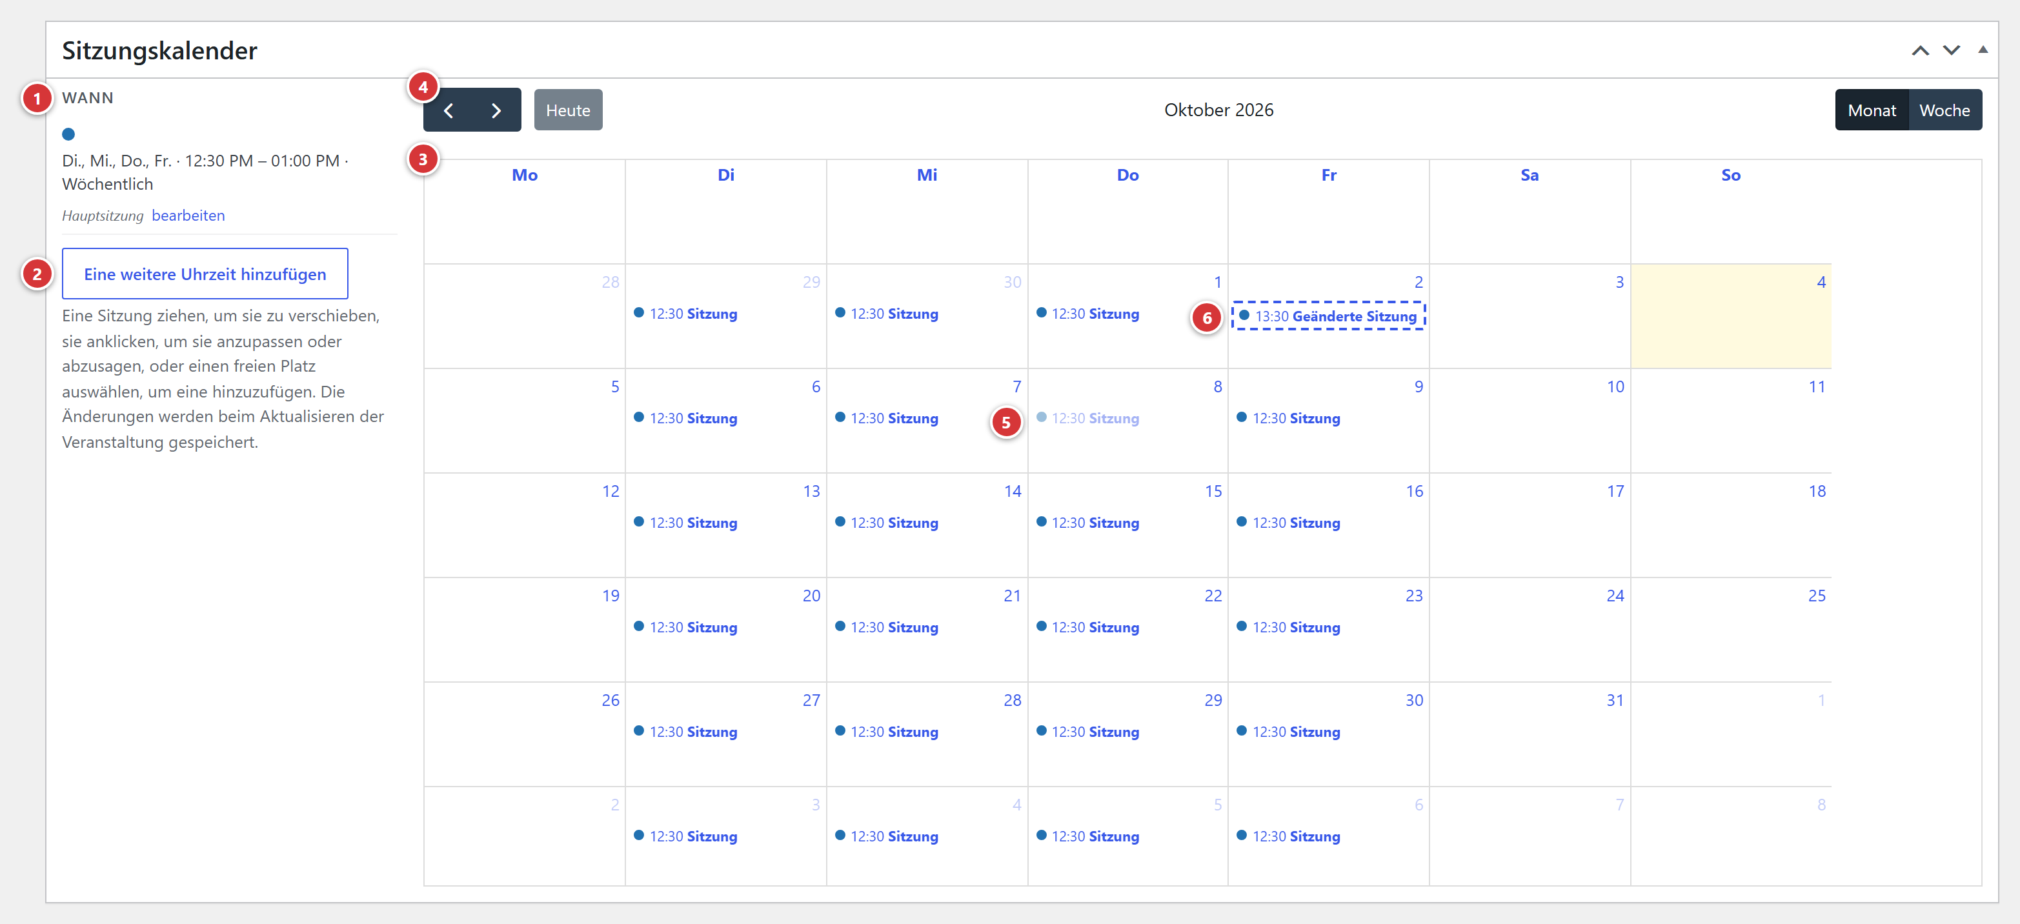Open the 'bearbeiten' link for Hauptsitzung

188,216
